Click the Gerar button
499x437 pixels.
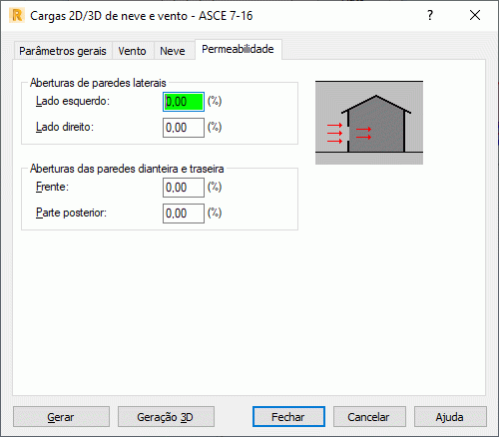coord(61,417)
